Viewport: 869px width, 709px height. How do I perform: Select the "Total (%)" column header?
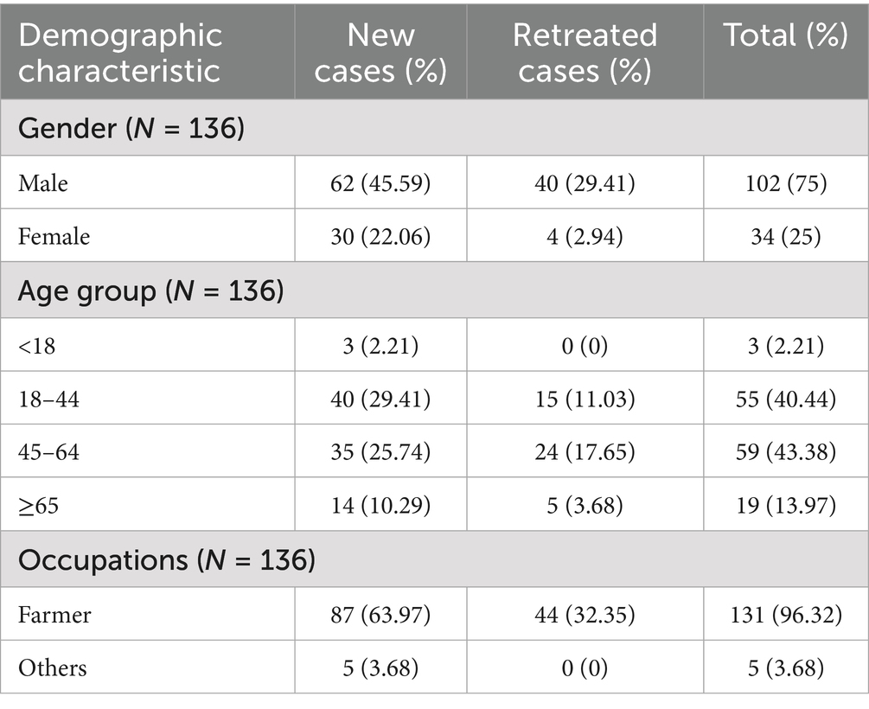pyautogui.click(x=785, y=36)
